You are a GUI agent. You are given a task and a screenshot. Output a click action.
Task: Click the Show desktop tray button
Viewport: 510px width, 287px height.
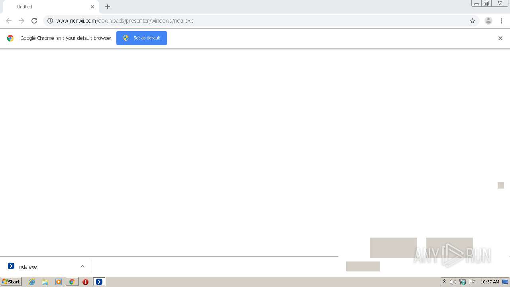click(505, 282)
